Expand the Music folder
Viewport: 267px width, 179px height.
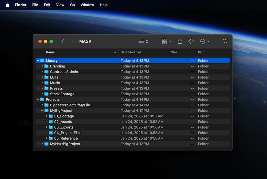(42, 83)
